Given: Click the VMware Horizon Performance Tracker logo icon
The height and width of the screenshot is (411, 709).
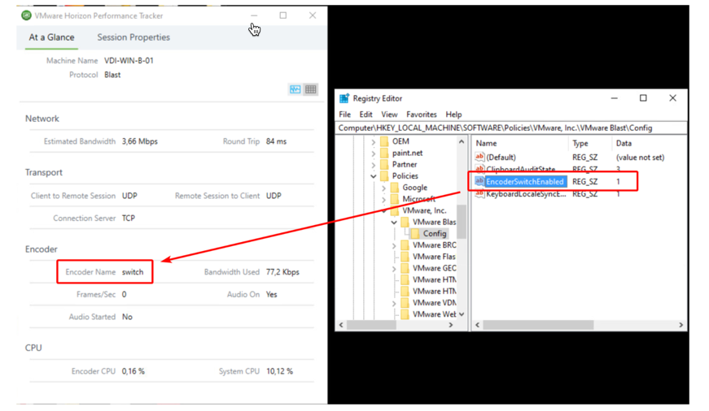Looking at the screenshot, I should click(26, 15).
